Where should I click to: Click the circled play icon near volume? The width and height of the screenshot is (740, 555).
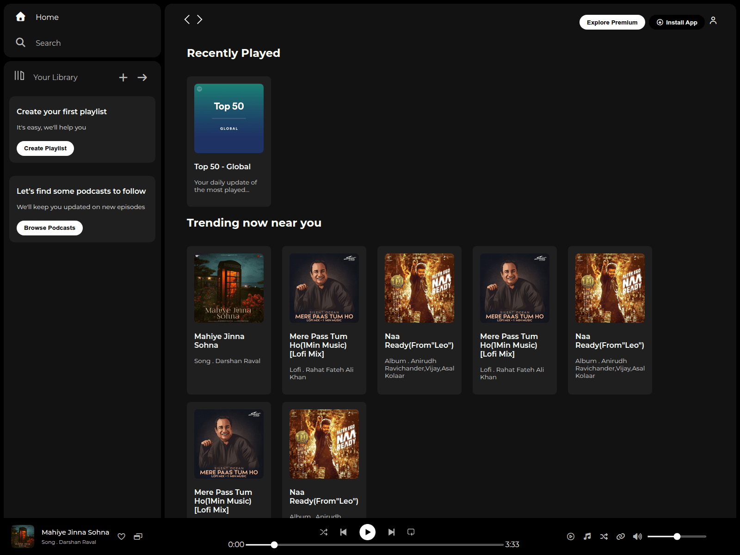pyautogui.click(x=571, y=536)
